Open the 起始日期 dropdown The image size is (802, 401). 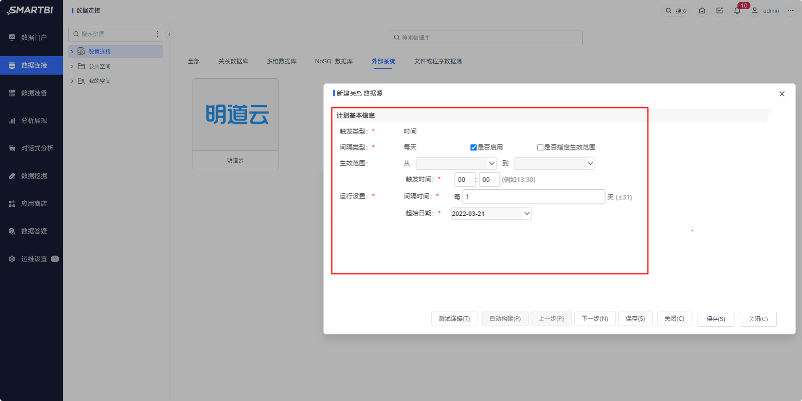coord(491,214)
